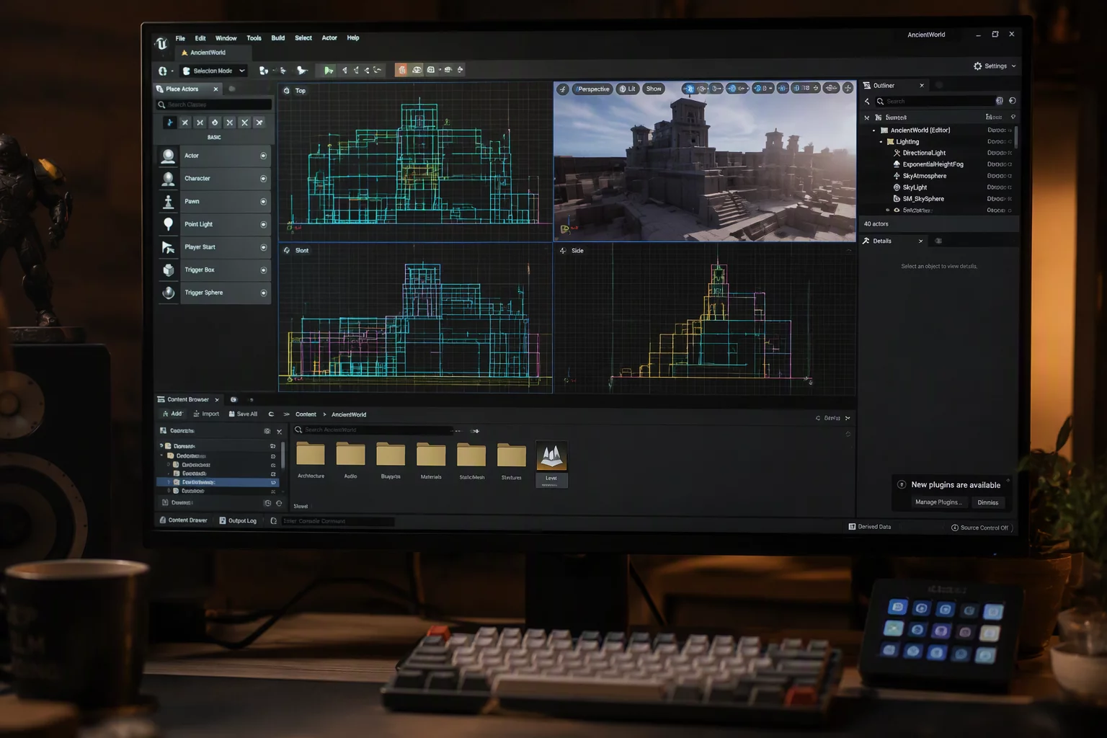The image size is (1107, 738).
Task: Click the Outliner search field
Action: (x=935, y=102)
